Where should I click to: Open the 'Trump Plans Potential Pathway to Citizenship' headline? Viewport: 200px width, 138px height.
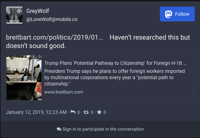point(115,63)
